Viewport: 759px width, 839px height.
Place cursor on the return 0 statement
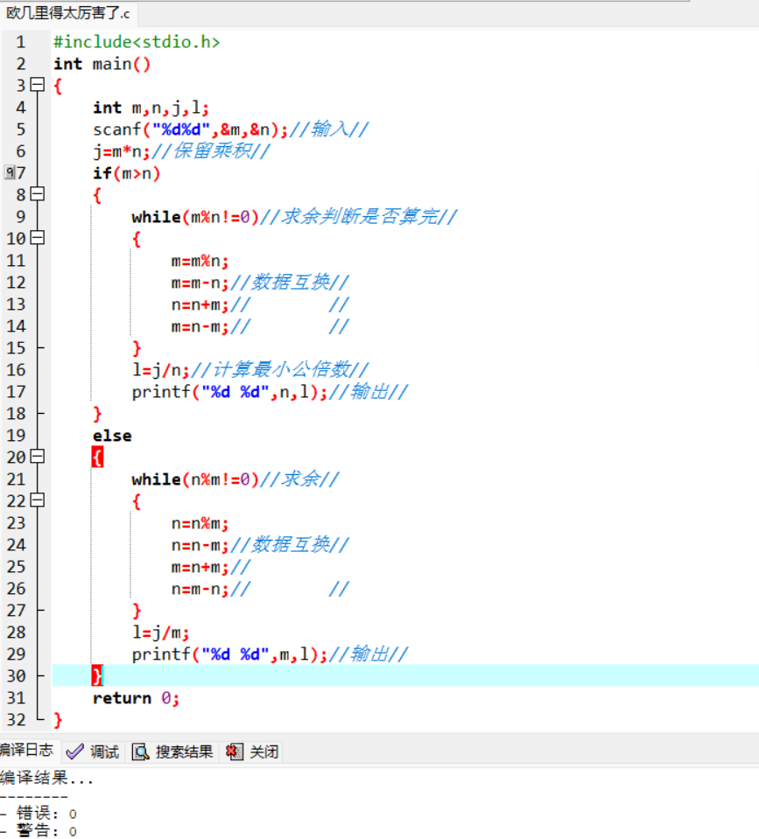(136, 698)
